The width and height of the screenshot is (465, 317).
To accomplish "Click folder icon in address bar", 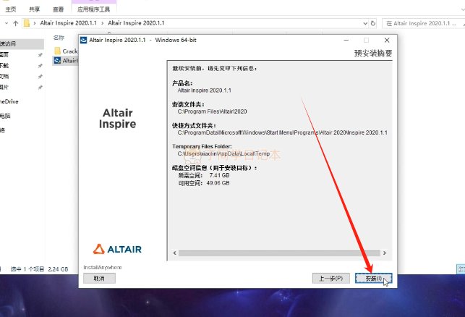I will 27,23.
